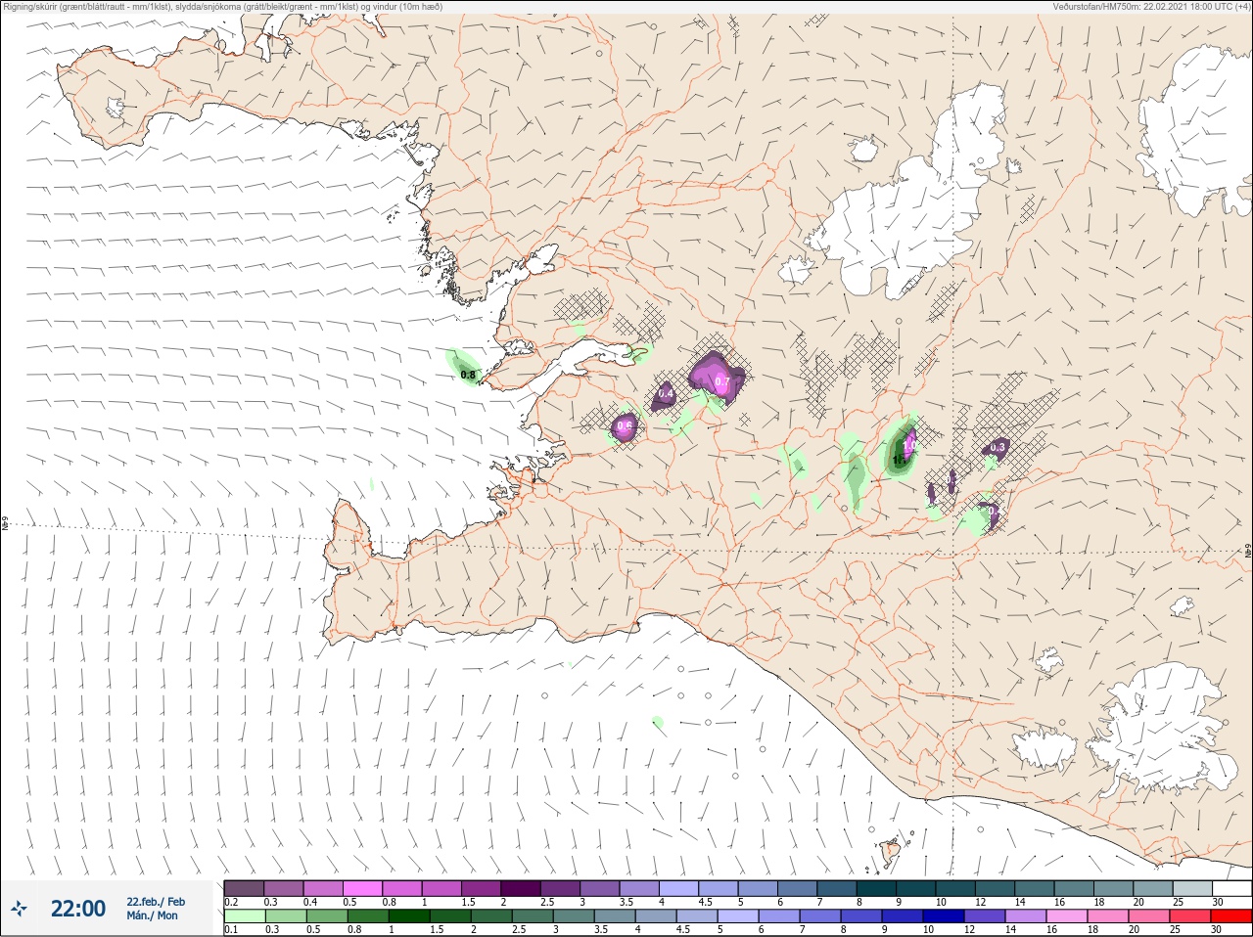The width and height of the screenshot is (1253, 937).
Task: Click the 0.8 rain value on the west coast
Action: (468, 375)
